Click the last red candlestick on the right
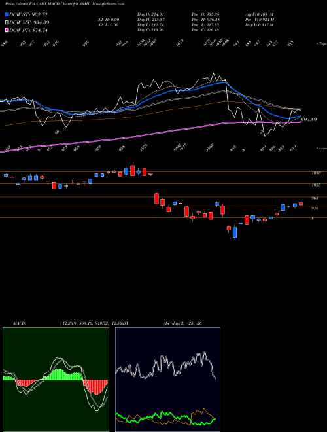This screenshot has height=432, width=327. (x=301, y=204)
